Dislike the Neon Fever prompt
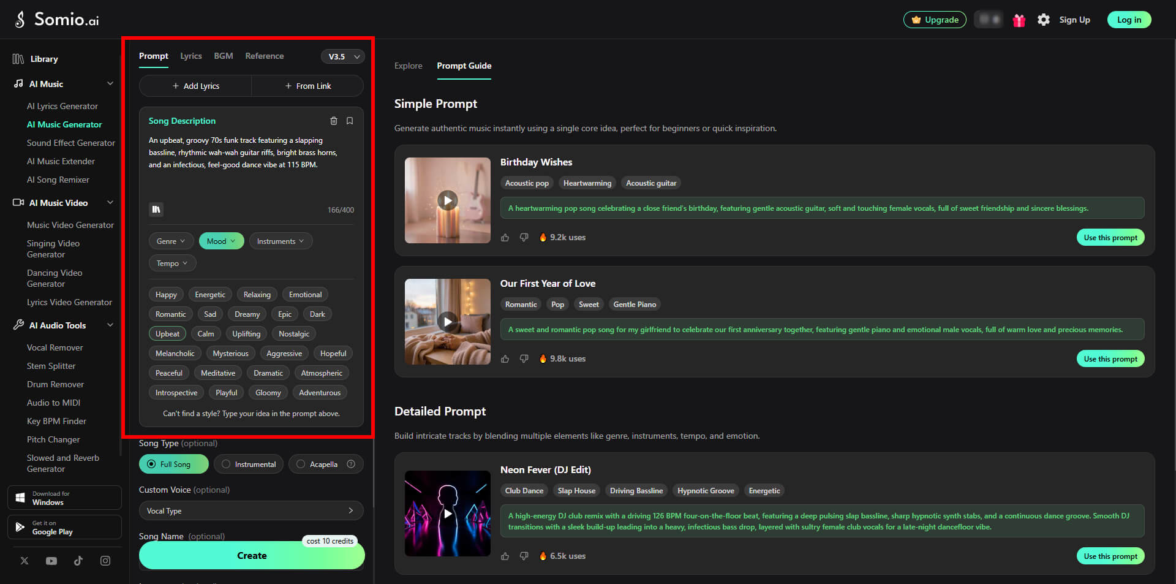The width and height of the screenshot is (1176, 584). tap(524, 556)
